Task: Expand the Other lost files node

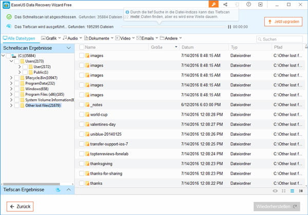Action: [x=11, y=105]
